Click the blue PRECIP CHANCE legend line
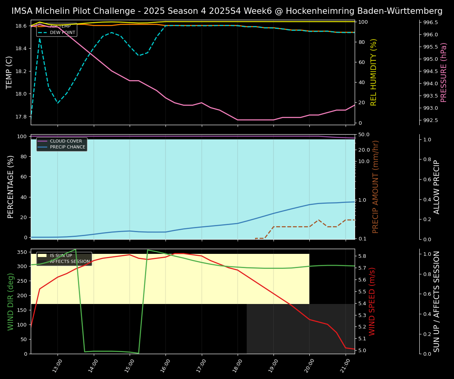 42,147
